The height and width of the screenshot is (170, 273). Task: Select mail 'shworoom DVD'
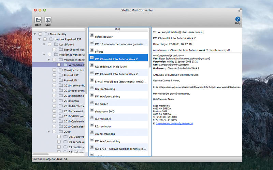[x=118, y=110]
